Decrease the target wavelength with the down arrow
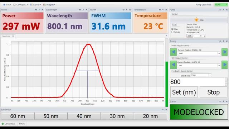Image resolution: width=229 pixels, height=129 pixels. pyautogui.click(x=226, y=84)
